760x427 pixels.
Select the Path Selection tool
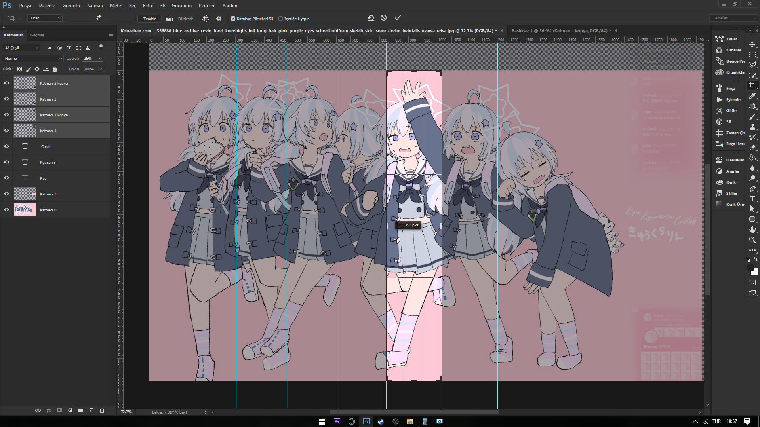(752, 209)
